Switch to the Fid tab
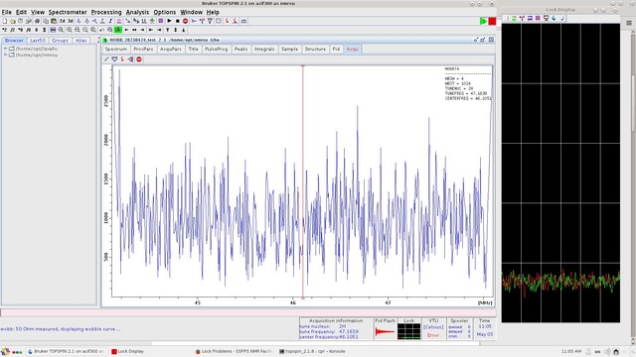 (336, 49)
